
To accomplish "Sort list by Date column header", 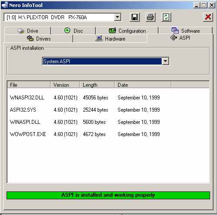I will [143, 85].
